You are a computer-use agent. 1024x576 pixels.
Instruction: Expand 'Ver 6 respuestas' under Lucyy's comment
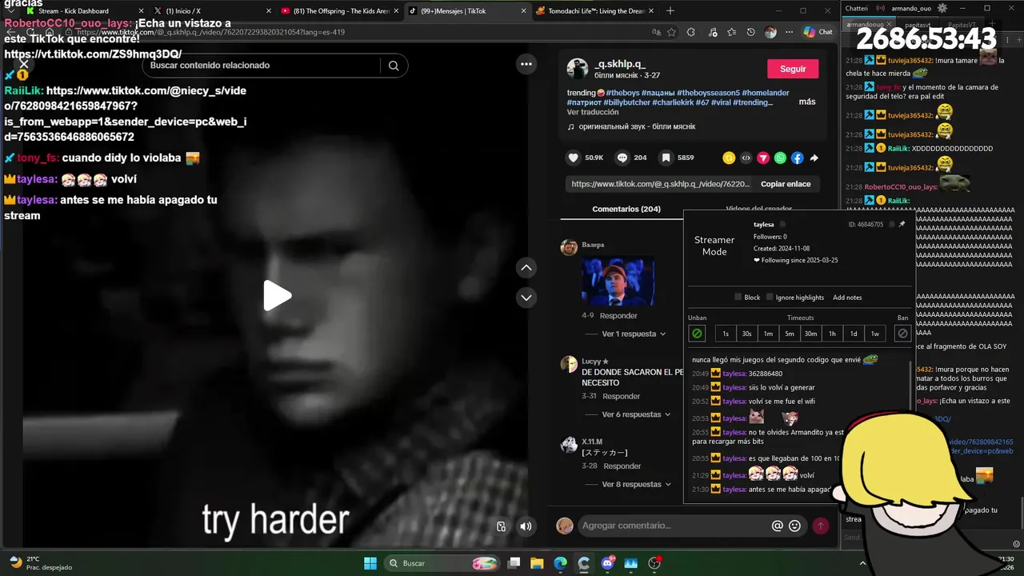[637, 414]
